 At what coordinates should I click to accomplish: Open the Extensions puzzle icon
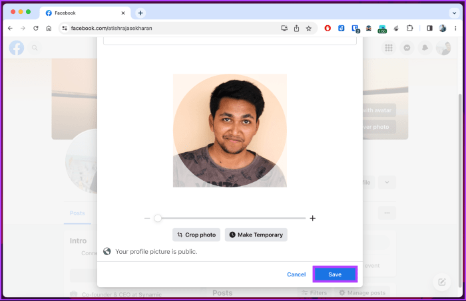(x=409, y=28)
